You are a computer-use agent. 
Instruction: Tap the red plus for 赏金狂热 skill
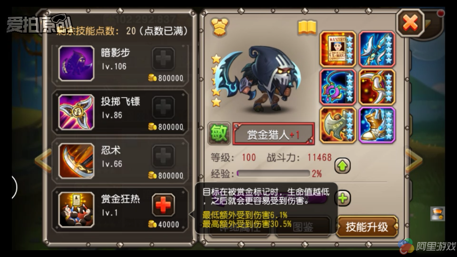(x=164, y=205)
